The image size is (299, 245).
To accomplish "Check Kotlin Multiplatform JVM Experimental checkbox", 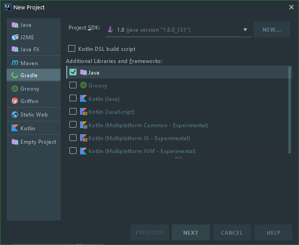I will (x=73, y=151).
